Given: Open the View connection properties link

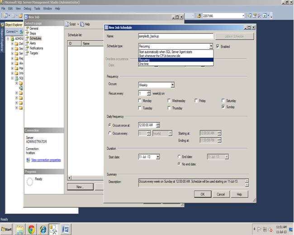Looking at the screenshot, I should [x=46, y=160].
